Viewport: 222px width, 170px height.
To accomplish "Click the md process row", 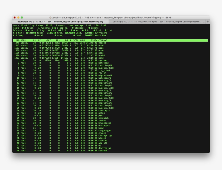I will pos(57,146).
